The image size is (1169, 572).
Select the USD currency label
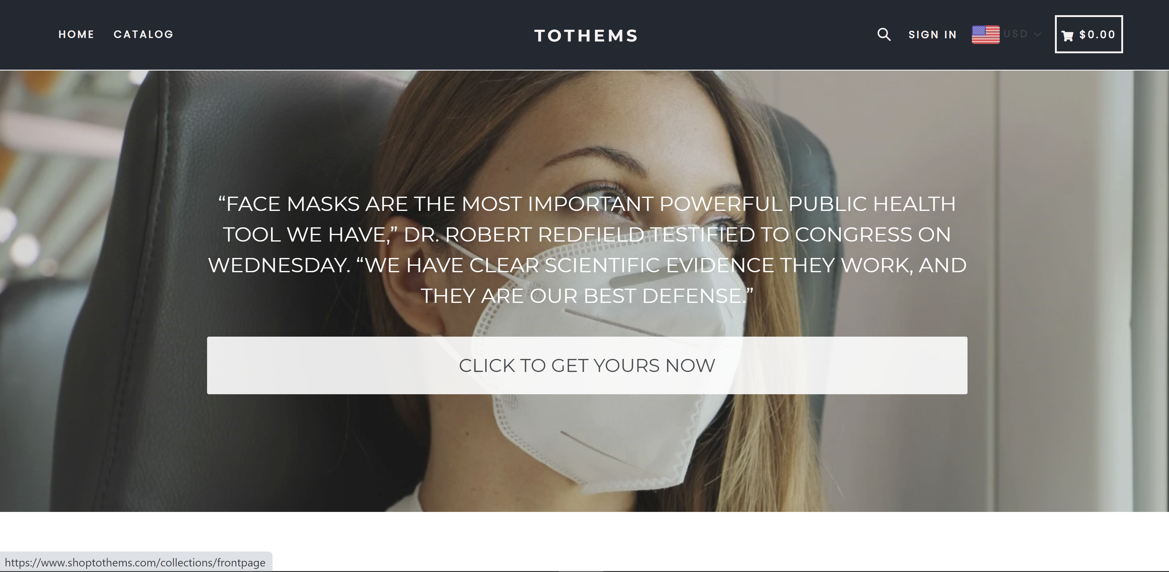tap(1015, 34)
